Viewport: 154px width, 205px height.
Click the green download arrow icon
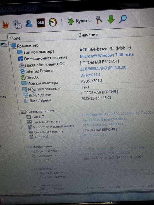click(111, 19)
